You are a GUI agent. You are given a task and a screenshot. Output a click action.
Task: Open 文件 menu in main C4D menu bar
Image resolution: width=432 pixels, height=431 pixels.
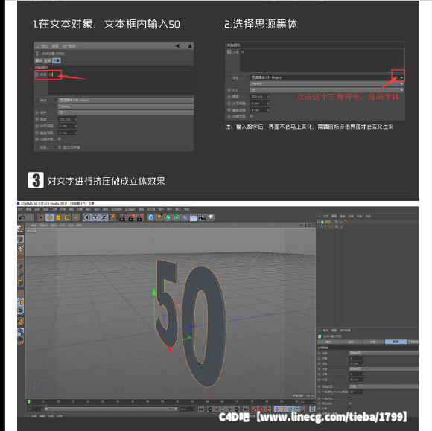click(20, 210)
